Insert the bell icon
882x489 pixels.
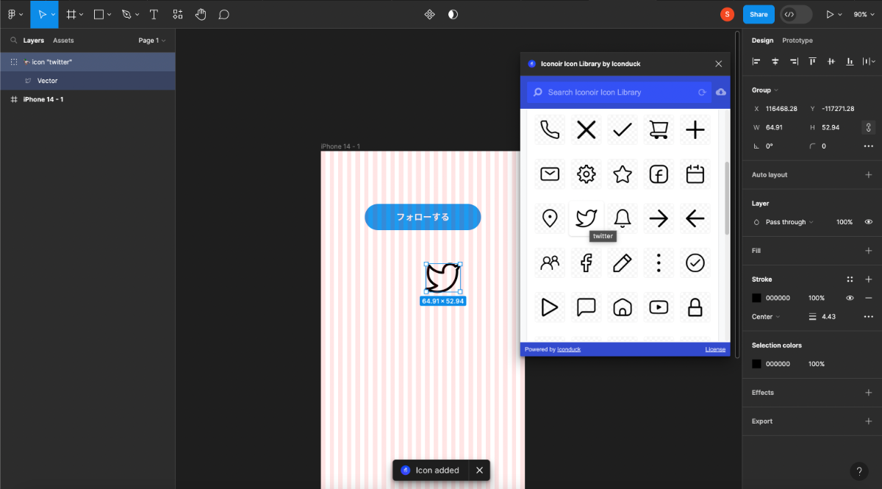623,218
